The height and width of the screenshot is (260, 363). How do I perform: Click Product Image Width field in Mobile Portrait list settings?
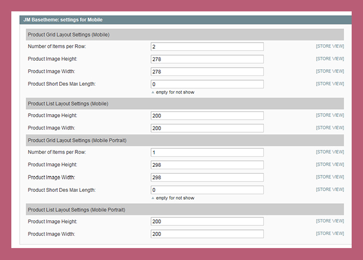tap(207, 234)
